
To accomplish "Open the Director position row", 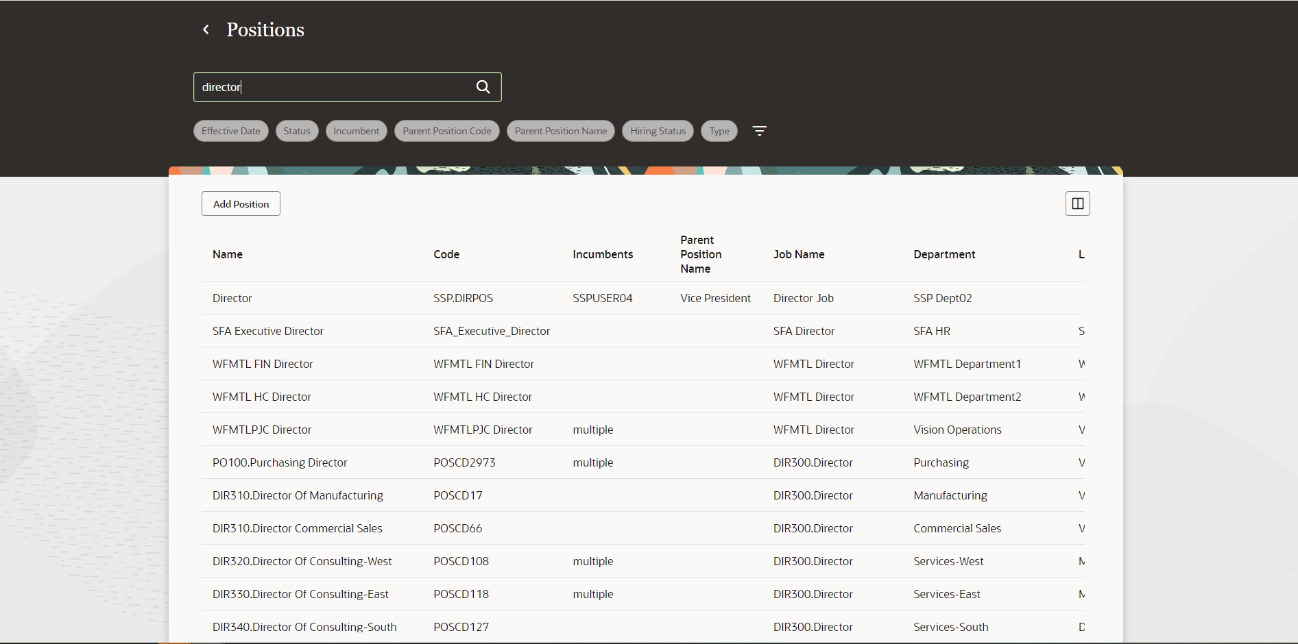I will [643, 298].
